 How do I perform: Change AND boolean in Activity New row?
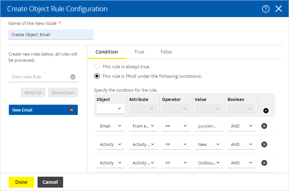tap(242, 145)
